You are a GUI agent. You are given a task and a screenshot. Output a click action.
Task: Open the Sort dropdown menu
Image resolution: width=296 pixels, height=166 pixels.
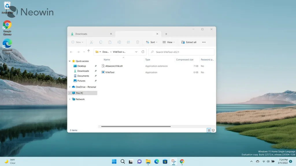(x=151, y=42)
